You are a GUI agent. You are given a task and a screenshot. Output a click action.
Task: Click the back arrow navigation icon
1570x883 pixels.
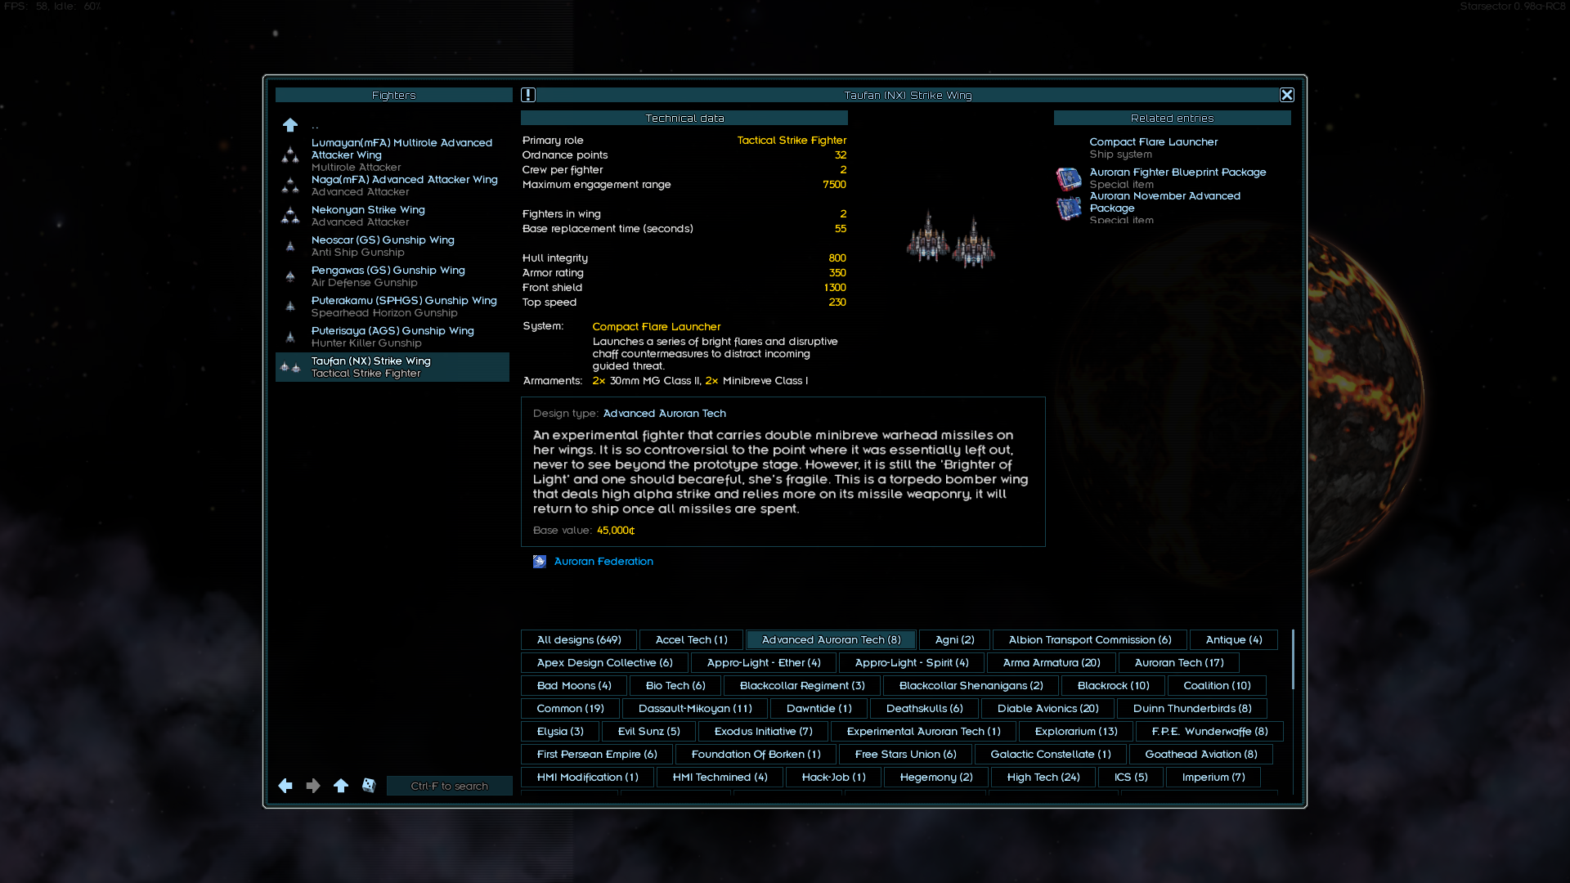coord(285,786)
